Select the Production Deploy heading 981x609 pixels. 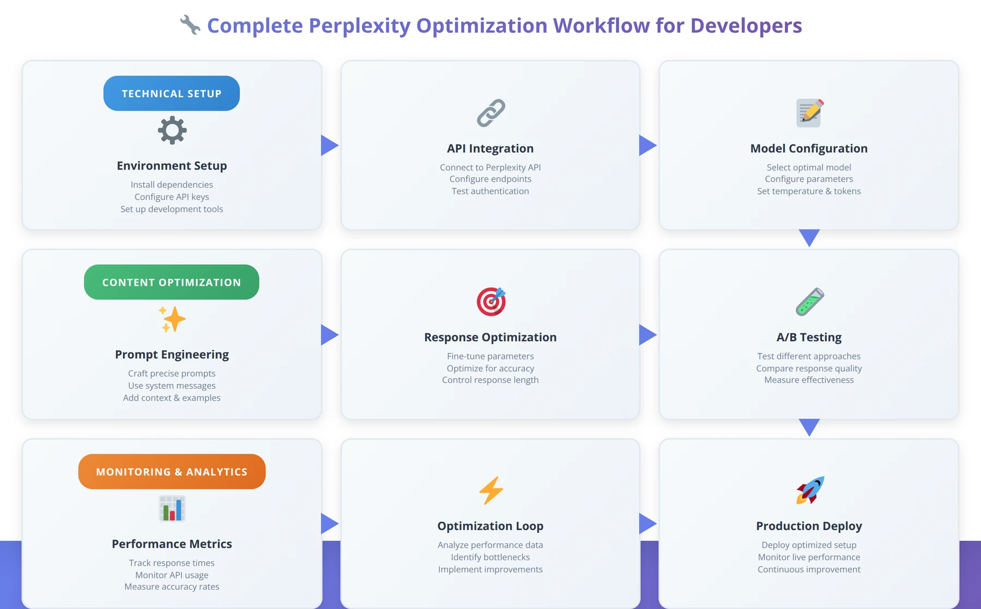[809, 526]
